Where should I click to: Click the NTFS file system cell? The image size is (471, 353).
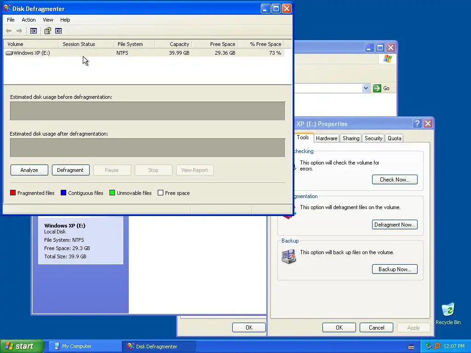click(122, 53)
